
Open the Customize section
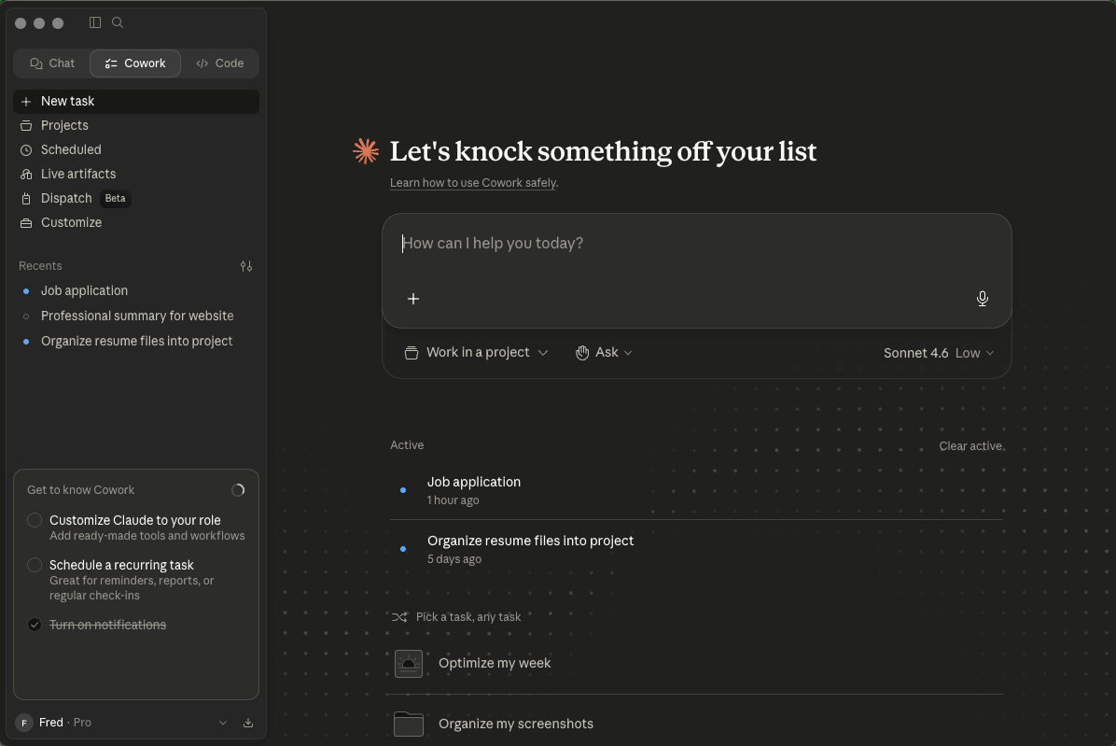(x=136, y=222)
